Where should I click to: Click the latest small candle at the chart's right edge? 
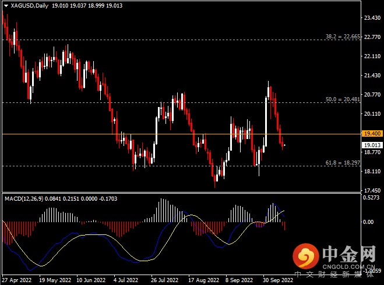tap(284, 145)
